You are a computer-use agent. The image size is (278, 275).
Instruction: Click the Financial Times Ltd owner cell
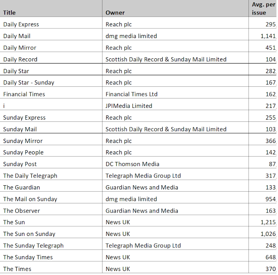point(131,94)
